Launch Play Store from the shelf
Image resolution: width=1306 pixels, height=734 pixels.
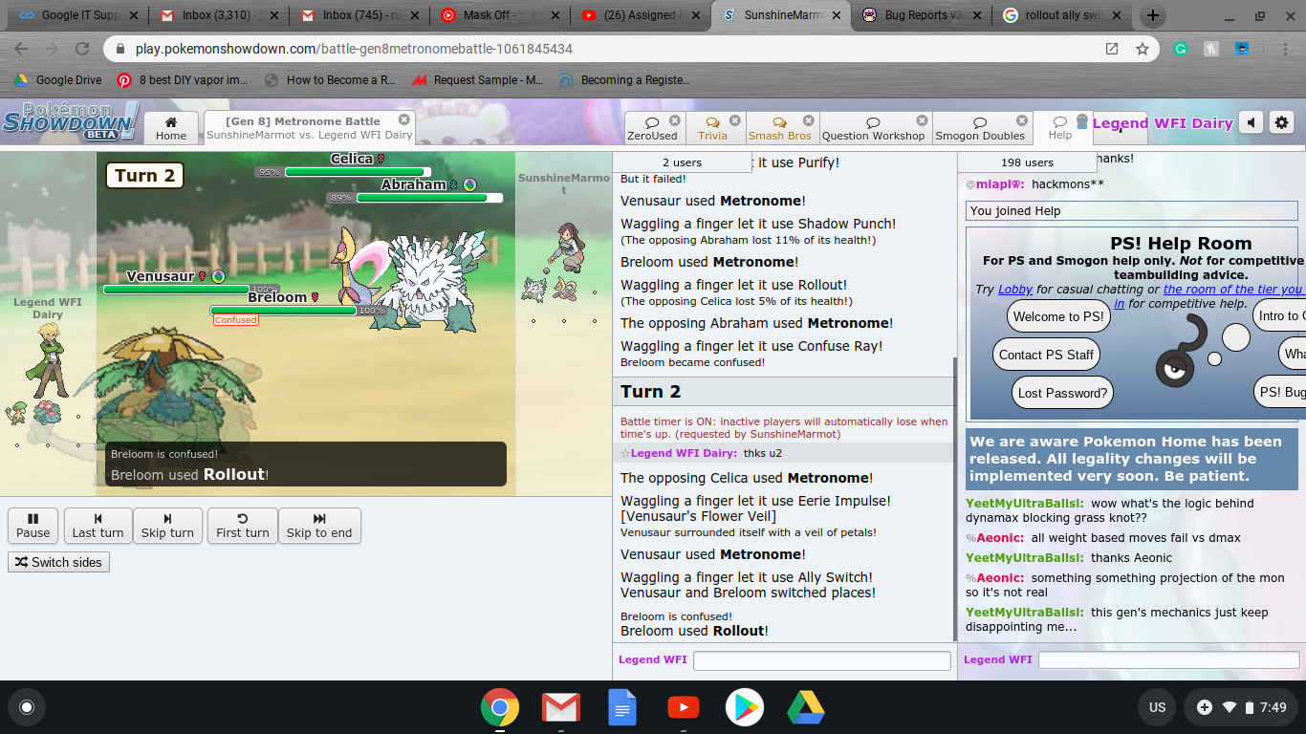745,707
